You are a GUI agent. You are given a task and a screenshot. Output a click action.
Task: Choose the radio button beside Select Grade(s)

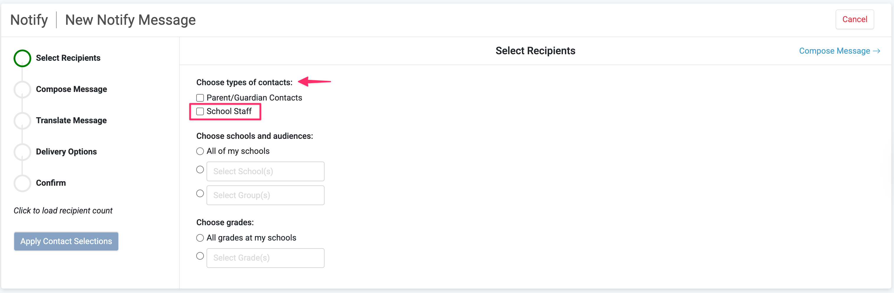coord(200,256)
